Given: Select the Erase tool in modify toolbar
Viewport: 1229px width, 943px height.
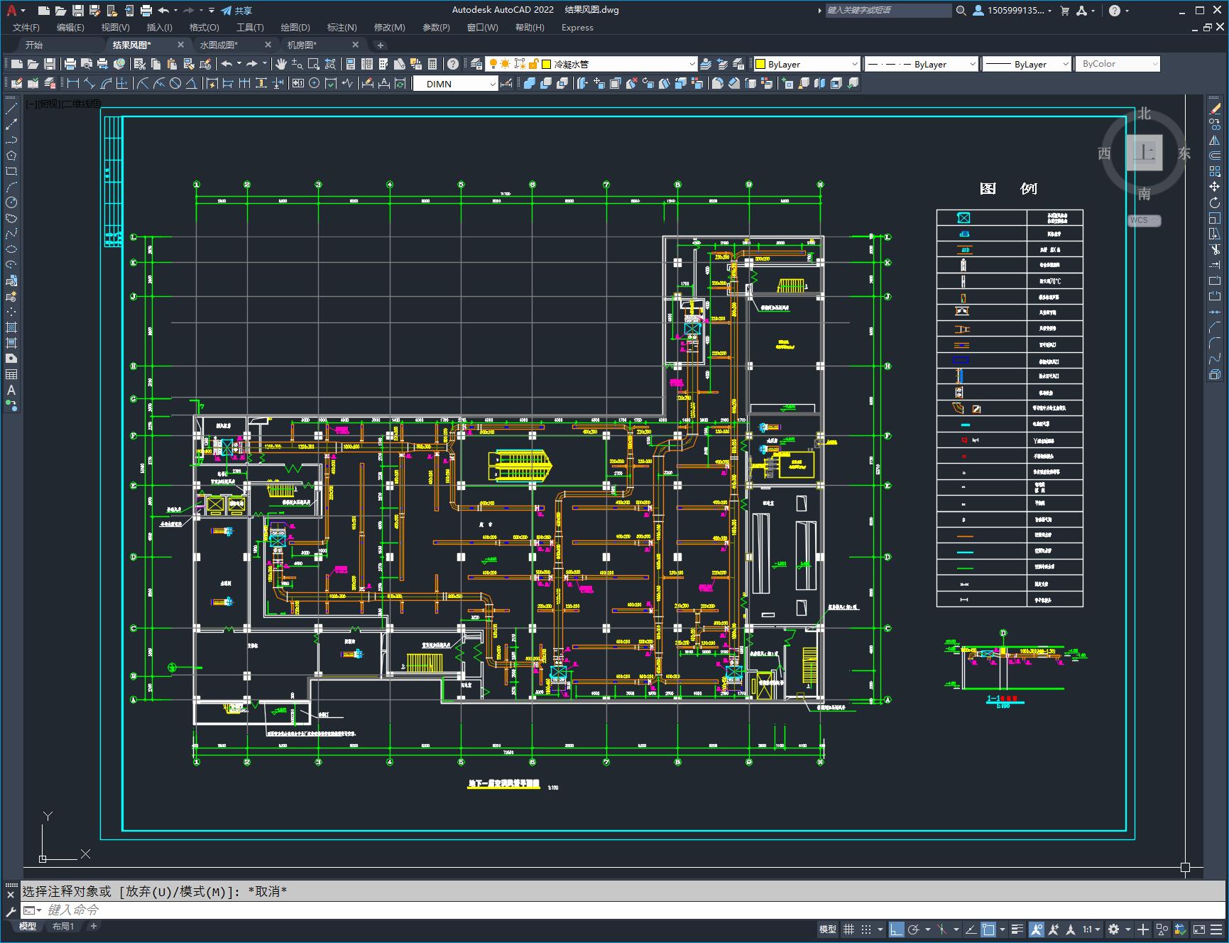Looking at the screenshot, I should pos(1215,109).
